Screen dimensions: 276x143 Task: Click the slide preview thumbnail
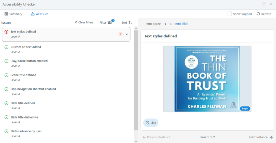(207, 79)
